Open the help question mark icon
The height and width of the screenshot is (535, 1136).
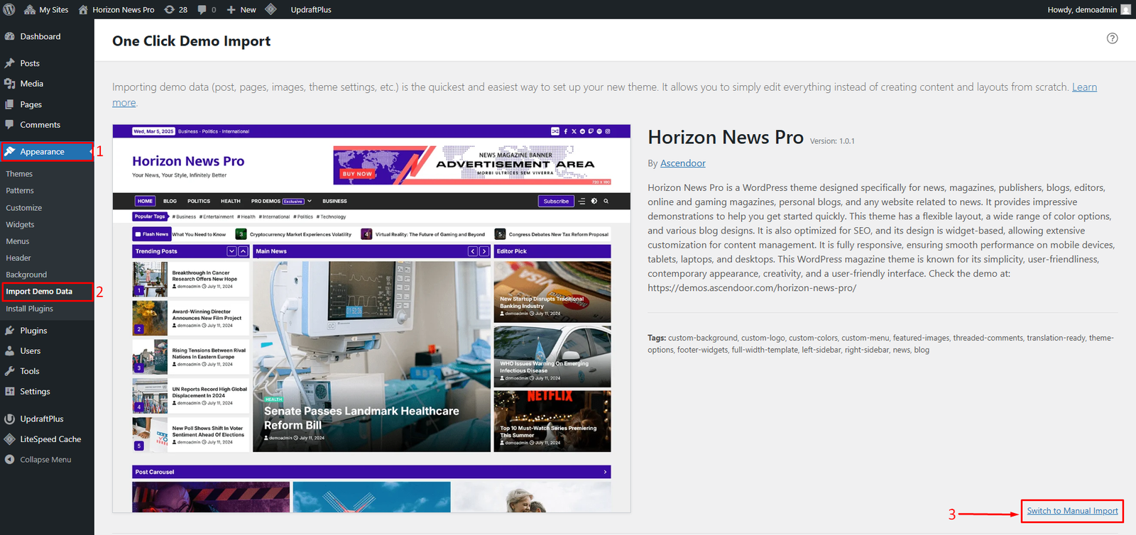point(1112,38)
